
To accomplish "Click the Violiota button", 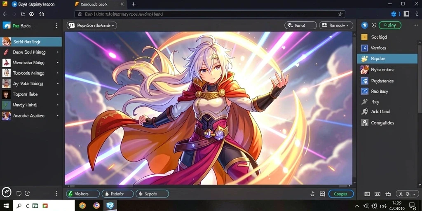I will click(x=83, y=194).
